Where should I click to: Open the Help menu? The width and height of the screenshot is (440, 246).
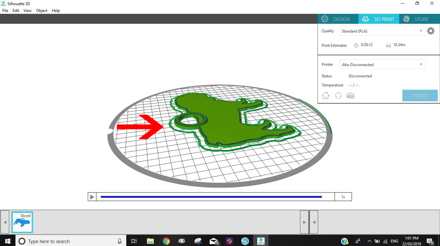tap(56, 11)
